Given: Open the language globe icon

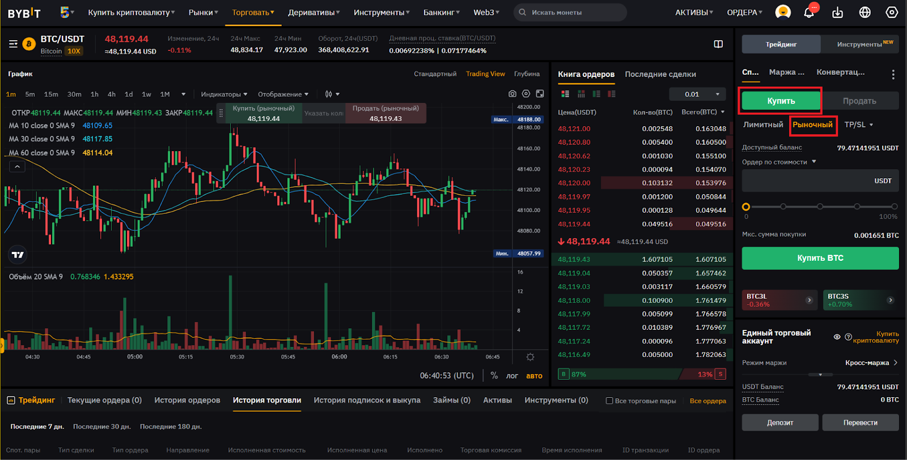Looking at the screenshot, I should point(865,12).
